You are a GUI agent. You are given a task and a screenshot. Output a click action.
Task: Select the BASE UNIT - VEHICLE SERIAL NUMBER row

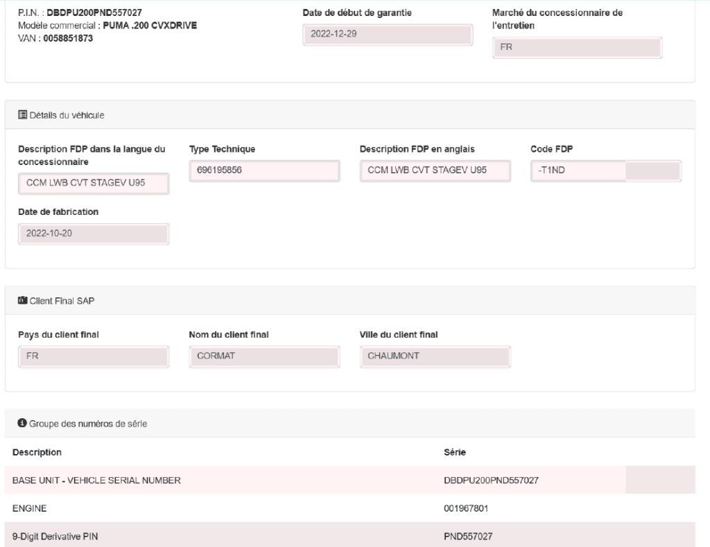350,480
